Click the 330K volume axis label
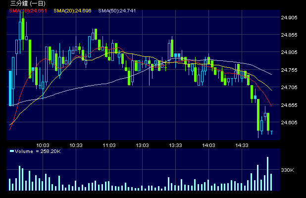The height and width of the screenshot is (198, 306). click(x=287, y=170)
